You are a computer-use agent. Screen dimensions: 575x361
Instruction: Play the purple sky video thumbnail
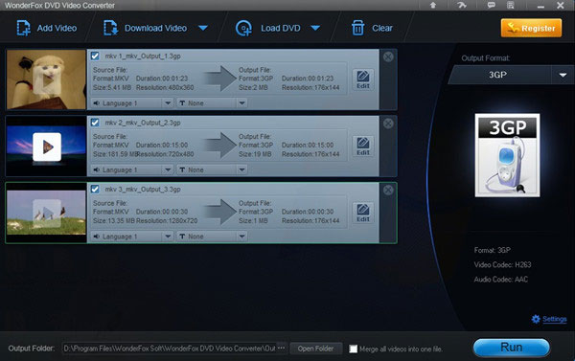(x=46, y=147)
